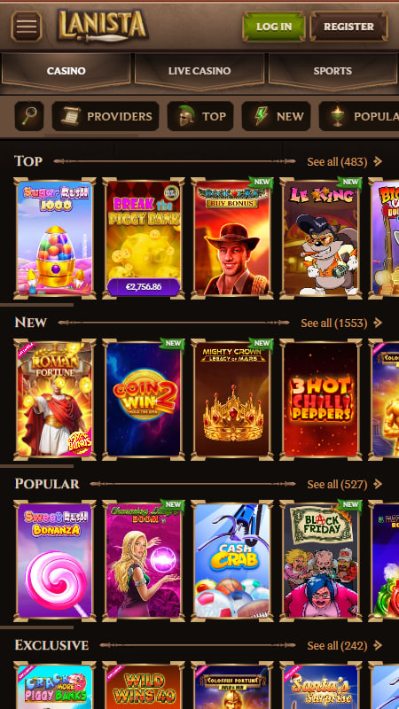Open the hamburger menu

(27, 27)
